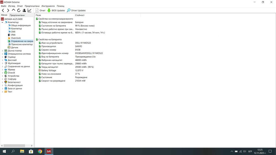The width and height of the screenshot is (276, 155).
Task: Expand the DirectX node
Action: click(x=2, y=73)
